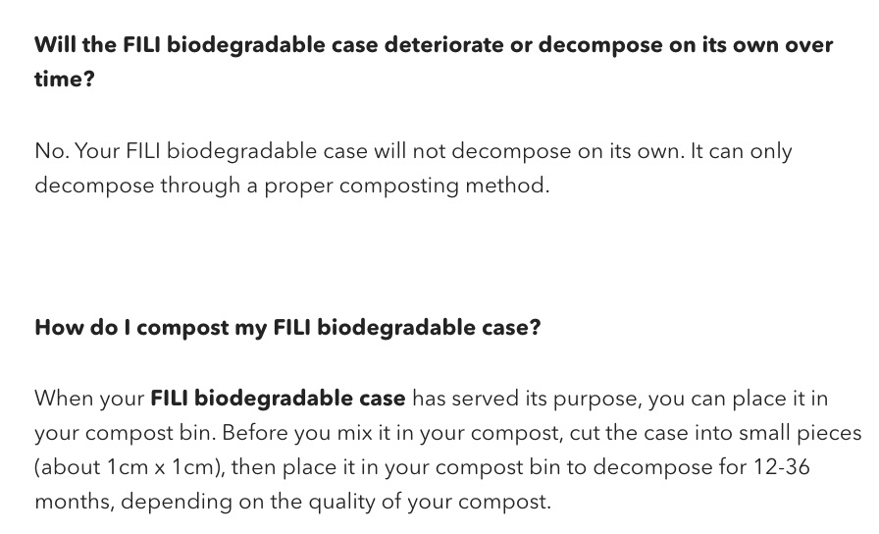The height and width of the screenshot is (534, 879).
Task: Click the heading about case deteriorating over time
Action: [x=434, y=61]
